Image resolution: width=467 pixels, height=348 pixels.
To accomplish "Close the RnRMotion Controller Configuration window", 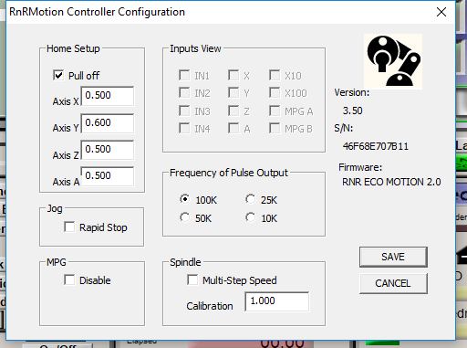I will point(441,12).
